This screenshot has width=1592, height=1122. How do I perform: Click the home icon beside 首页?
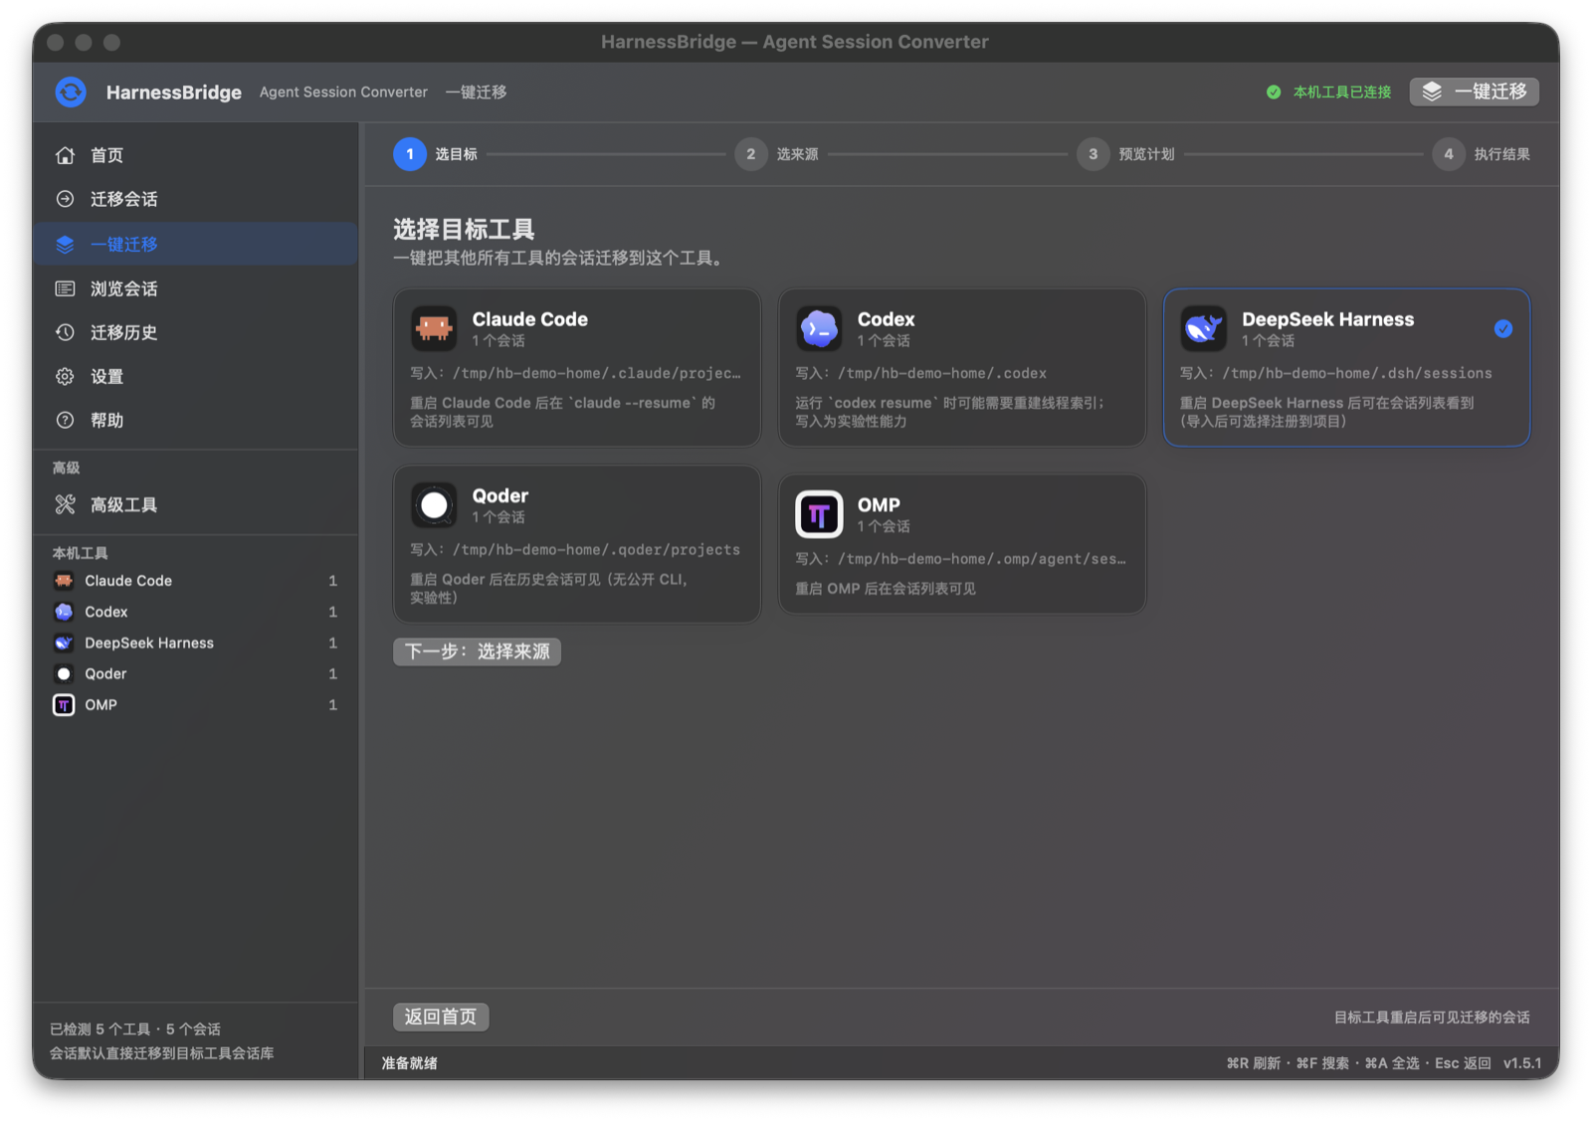pyautogui.click(x=65, y=155)
